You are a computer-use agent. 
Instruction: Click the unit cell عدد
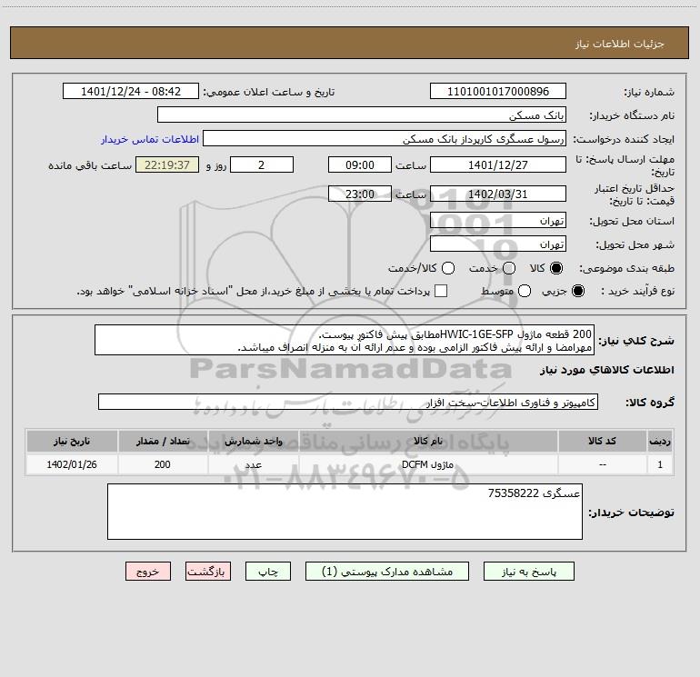pos(253,464)
